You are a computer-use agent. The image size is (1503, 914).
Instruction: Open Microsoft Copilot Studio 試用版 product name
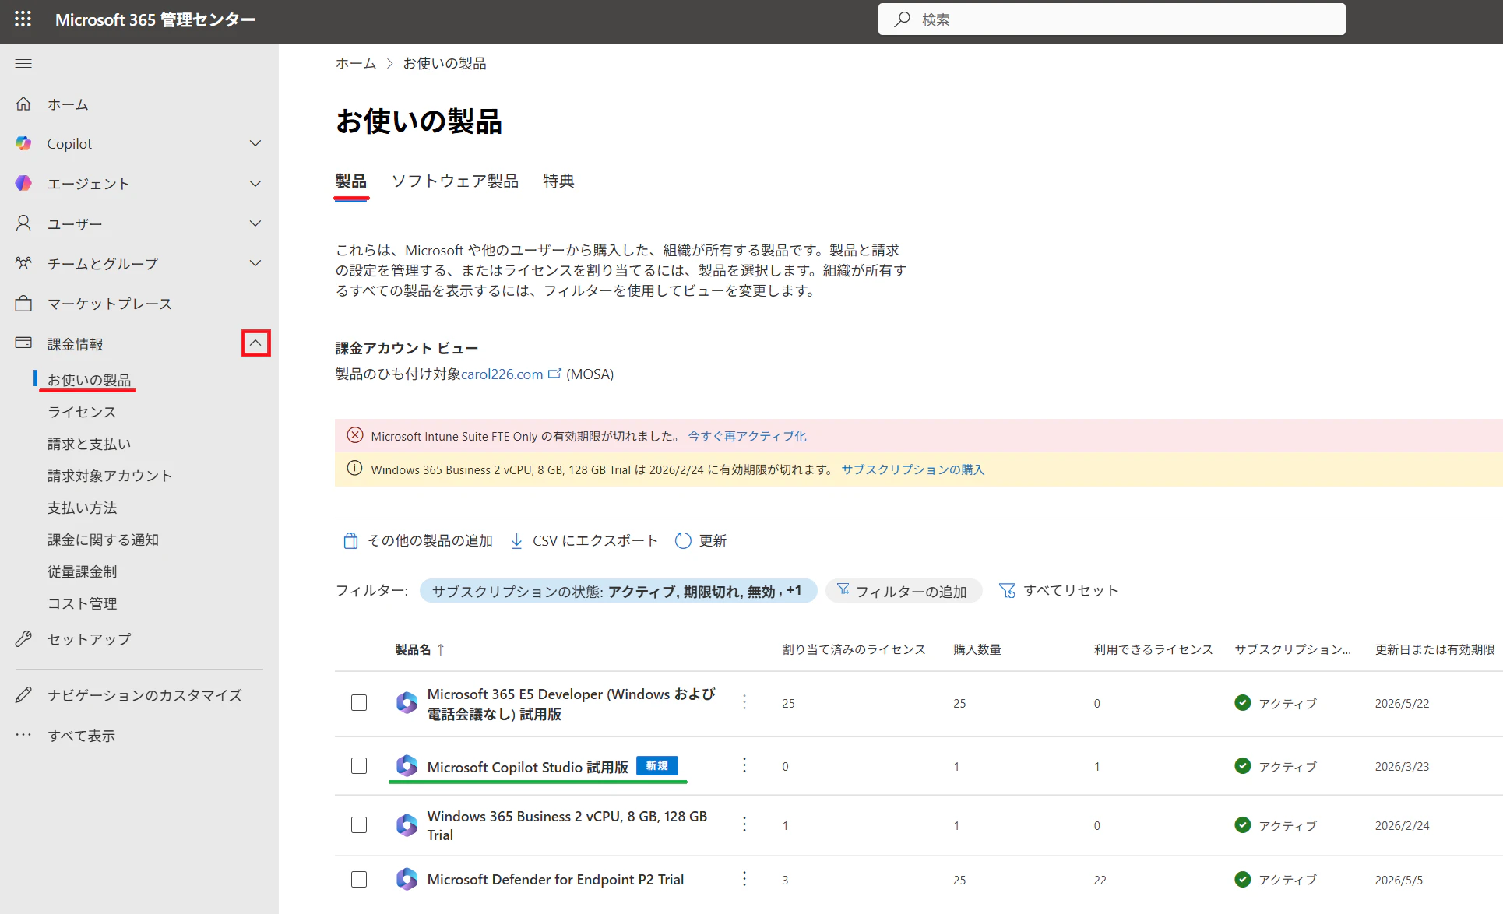point(528,767)
